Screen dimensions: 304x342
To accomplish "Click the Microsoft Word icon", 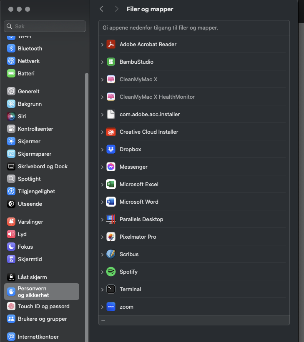I will tap(111, 202).
